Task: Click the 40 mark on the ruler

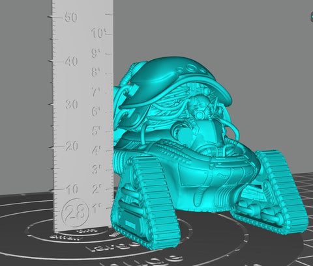Action: [71, 62]
